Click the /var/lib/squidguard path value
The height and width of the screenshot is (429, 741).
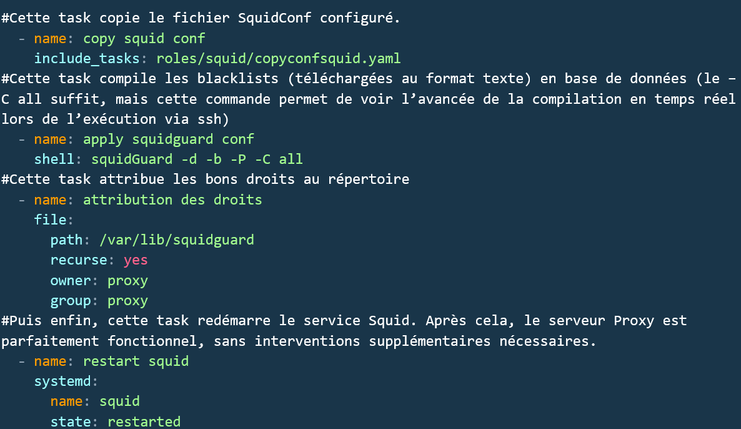click(177, 240)
